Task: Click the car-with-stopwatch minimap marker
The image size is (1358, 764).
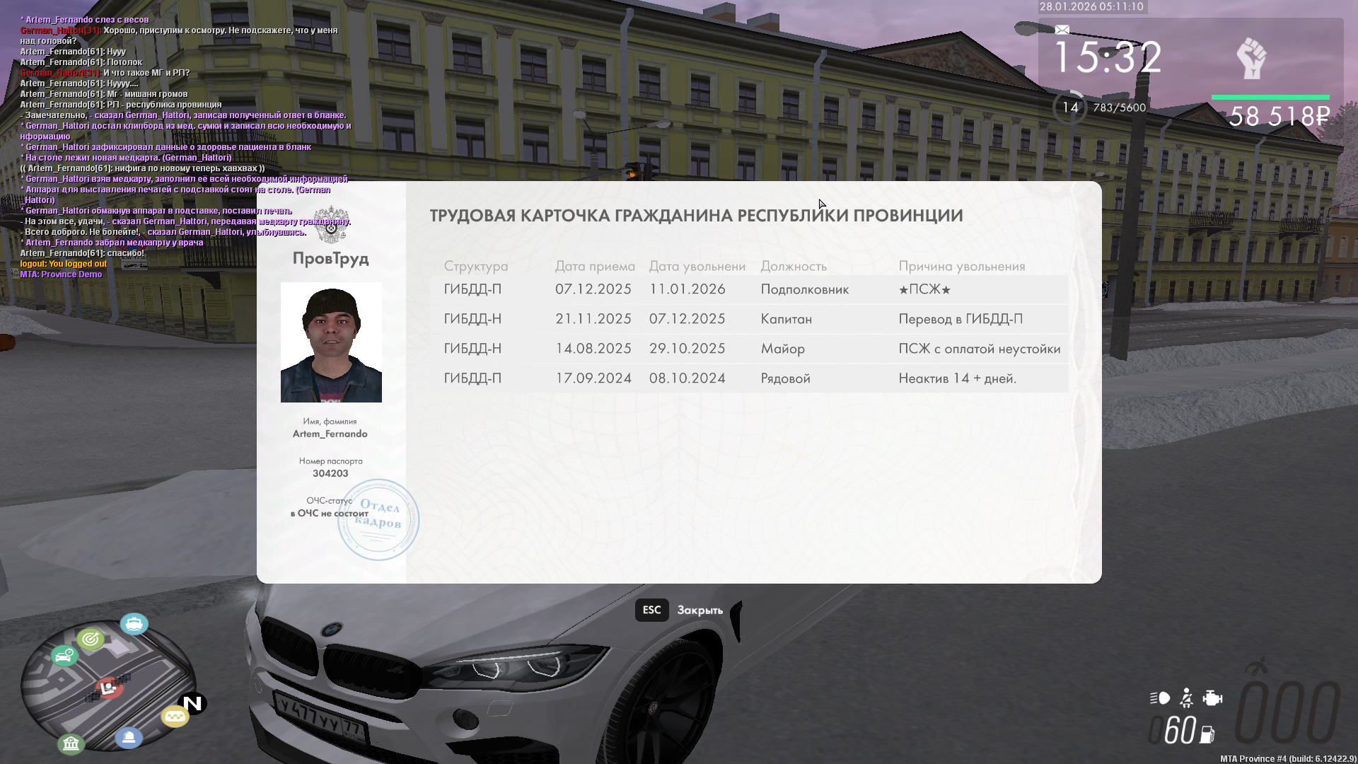Action: [64, 656]
